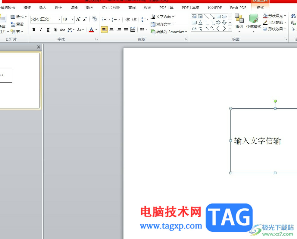Open text direction dropdown
This screenshot has width=297, height=239.
[x=162, y=17]
